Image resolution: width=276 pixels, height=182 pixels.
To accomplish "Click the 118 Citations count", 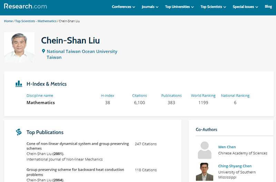I will (146, 170).
